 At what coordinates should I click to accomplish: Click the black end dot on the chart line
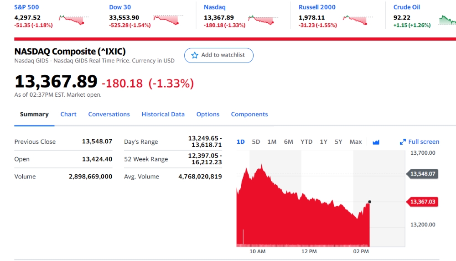(x=370, y=202)
